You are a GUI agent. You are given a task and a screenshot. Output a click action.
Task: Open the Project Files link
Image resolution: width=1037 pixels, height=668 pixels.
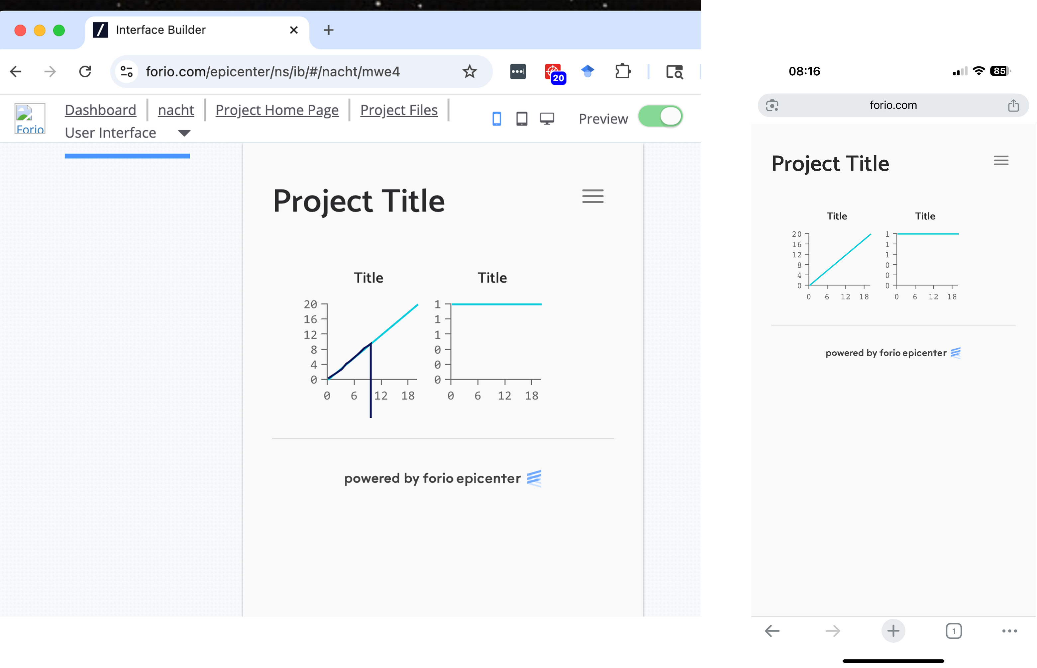click(x=398, y=110)
